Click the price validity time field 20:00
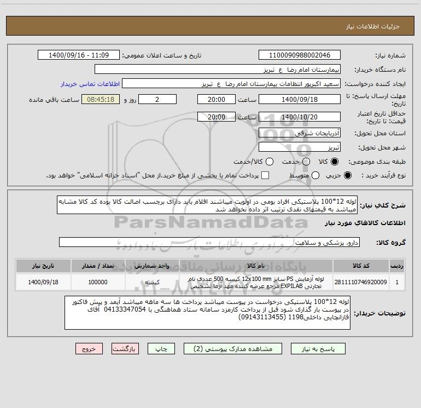 click(x=217, y=117)
